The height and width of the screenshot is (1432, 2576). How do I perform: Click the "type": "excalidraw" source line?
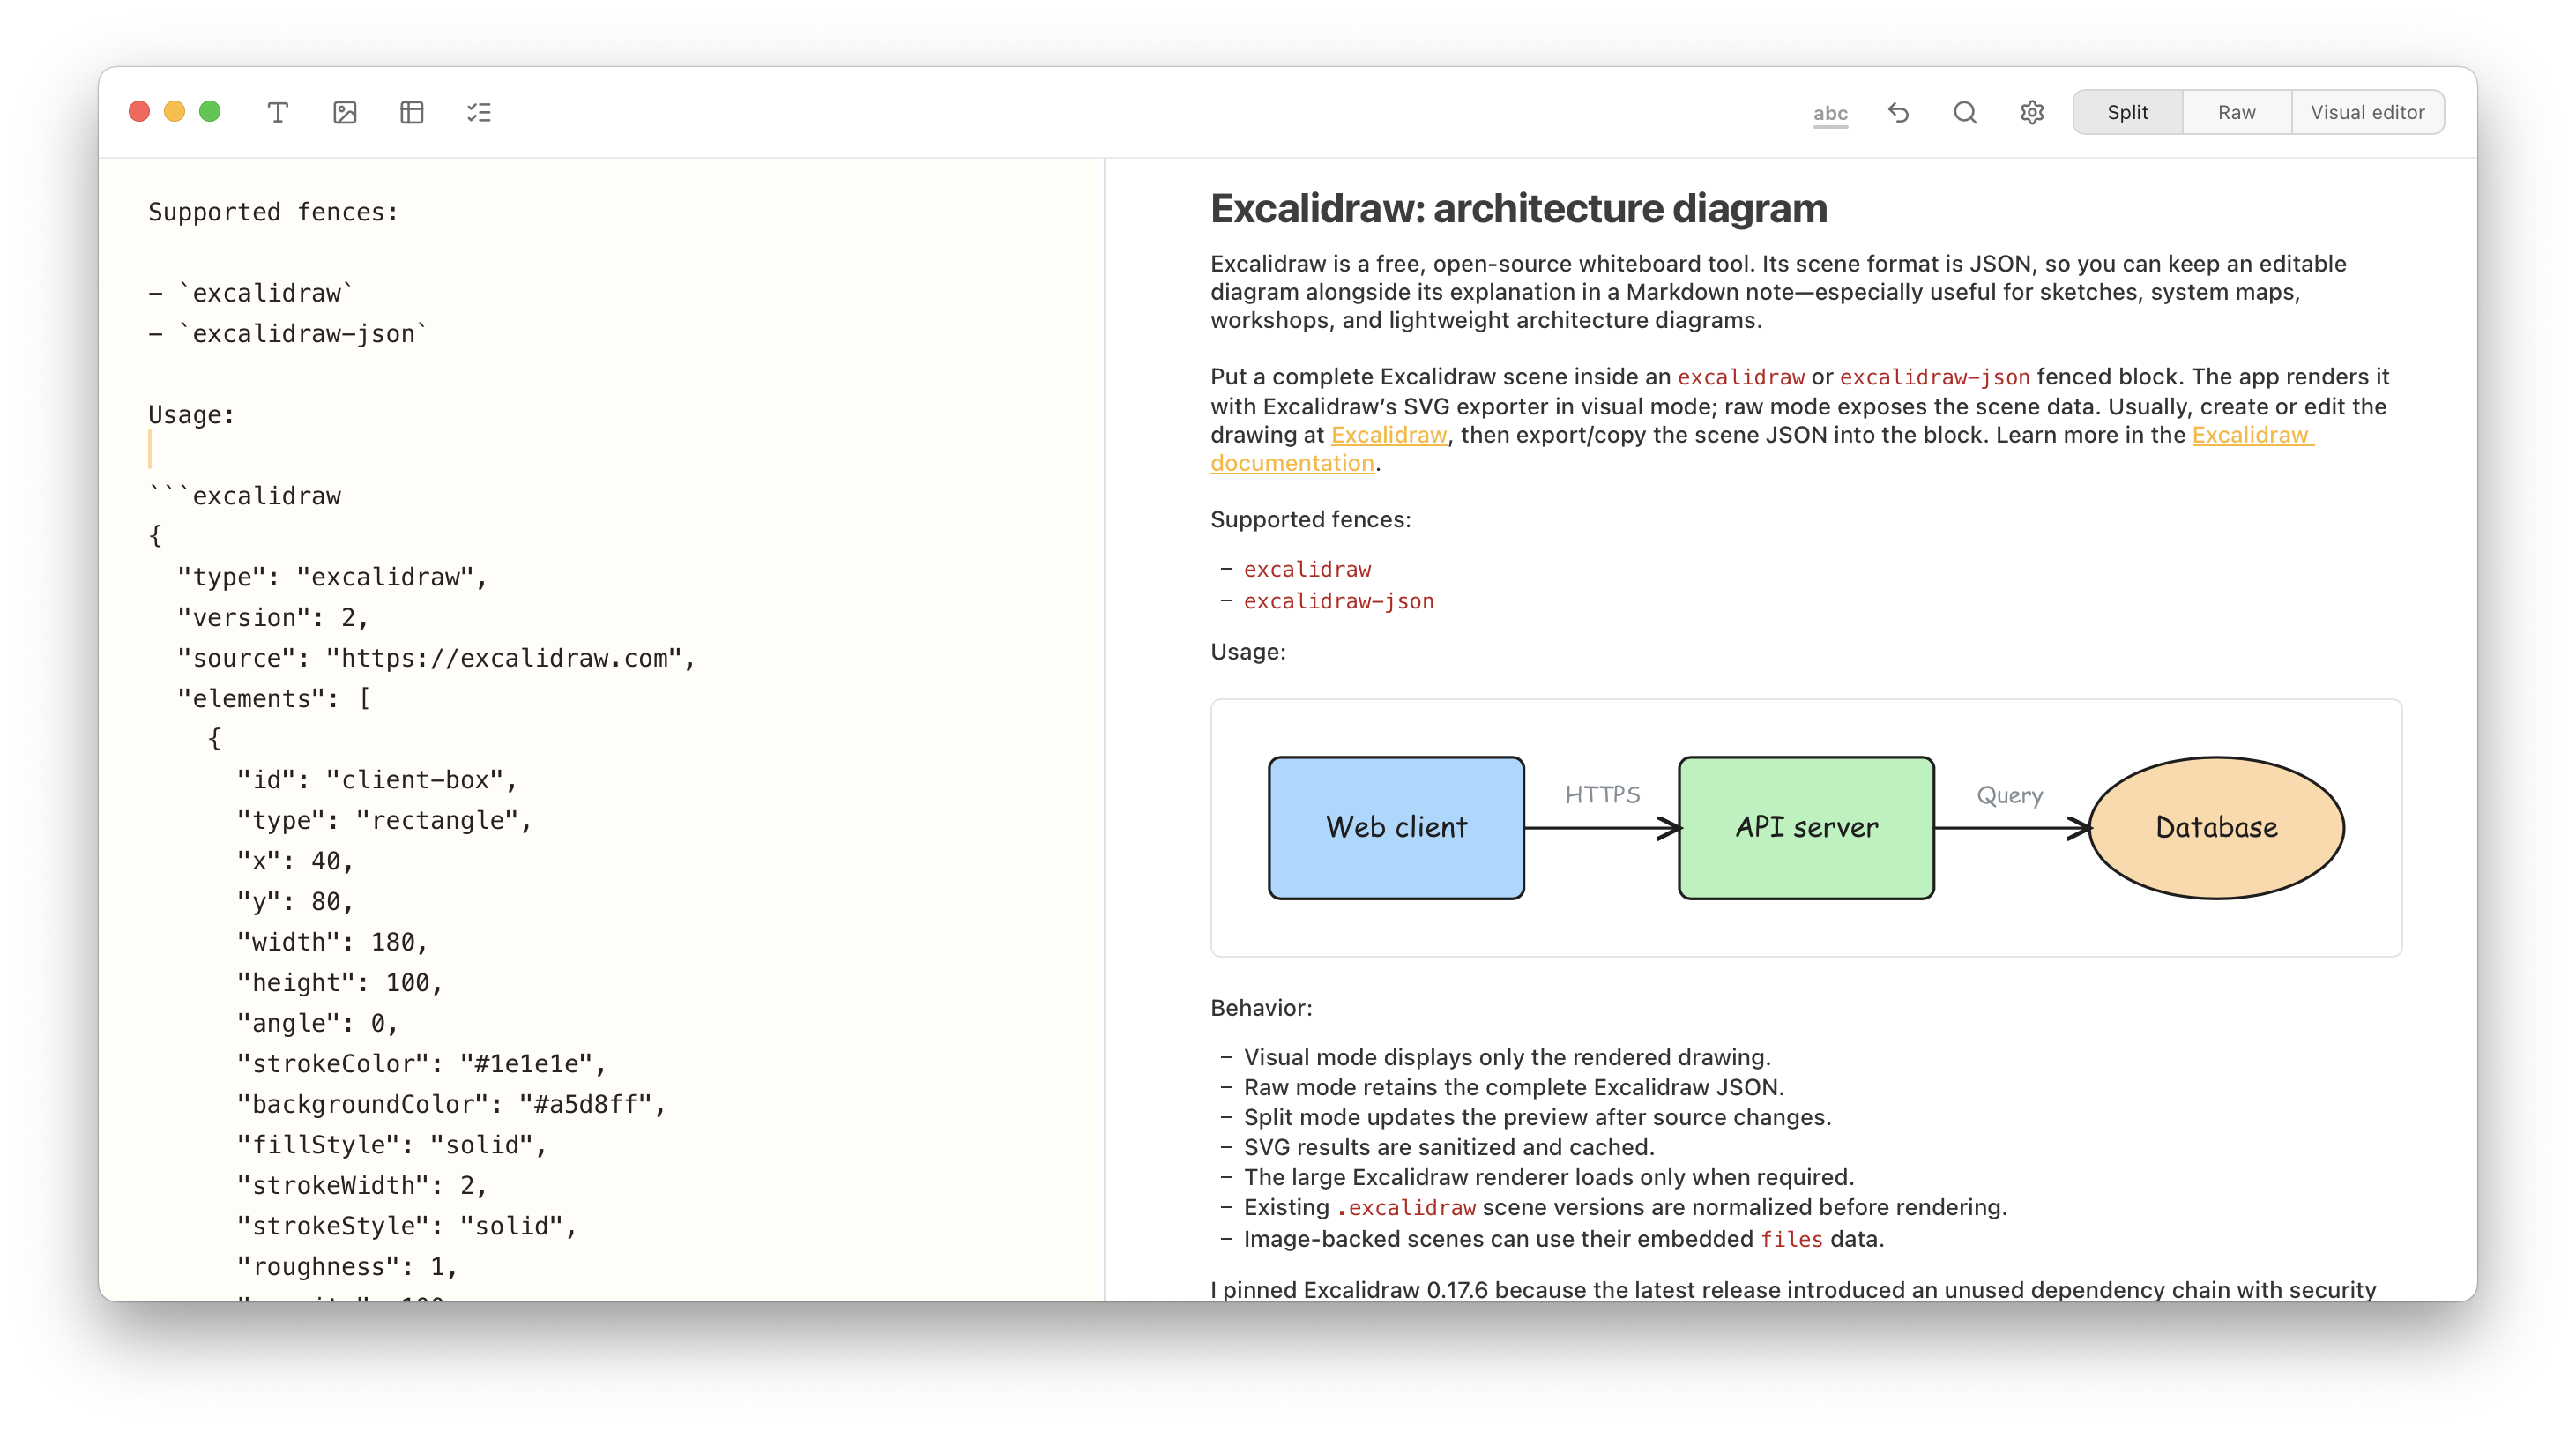click(x=332, y=577)
